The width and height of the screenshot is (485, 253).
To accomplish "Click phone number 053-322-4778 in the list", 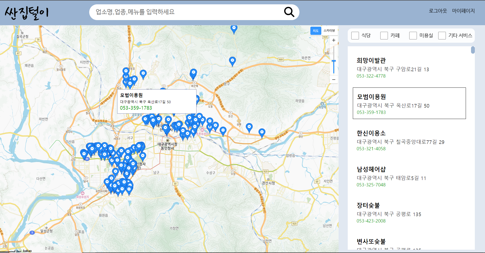I will [371, 76].
